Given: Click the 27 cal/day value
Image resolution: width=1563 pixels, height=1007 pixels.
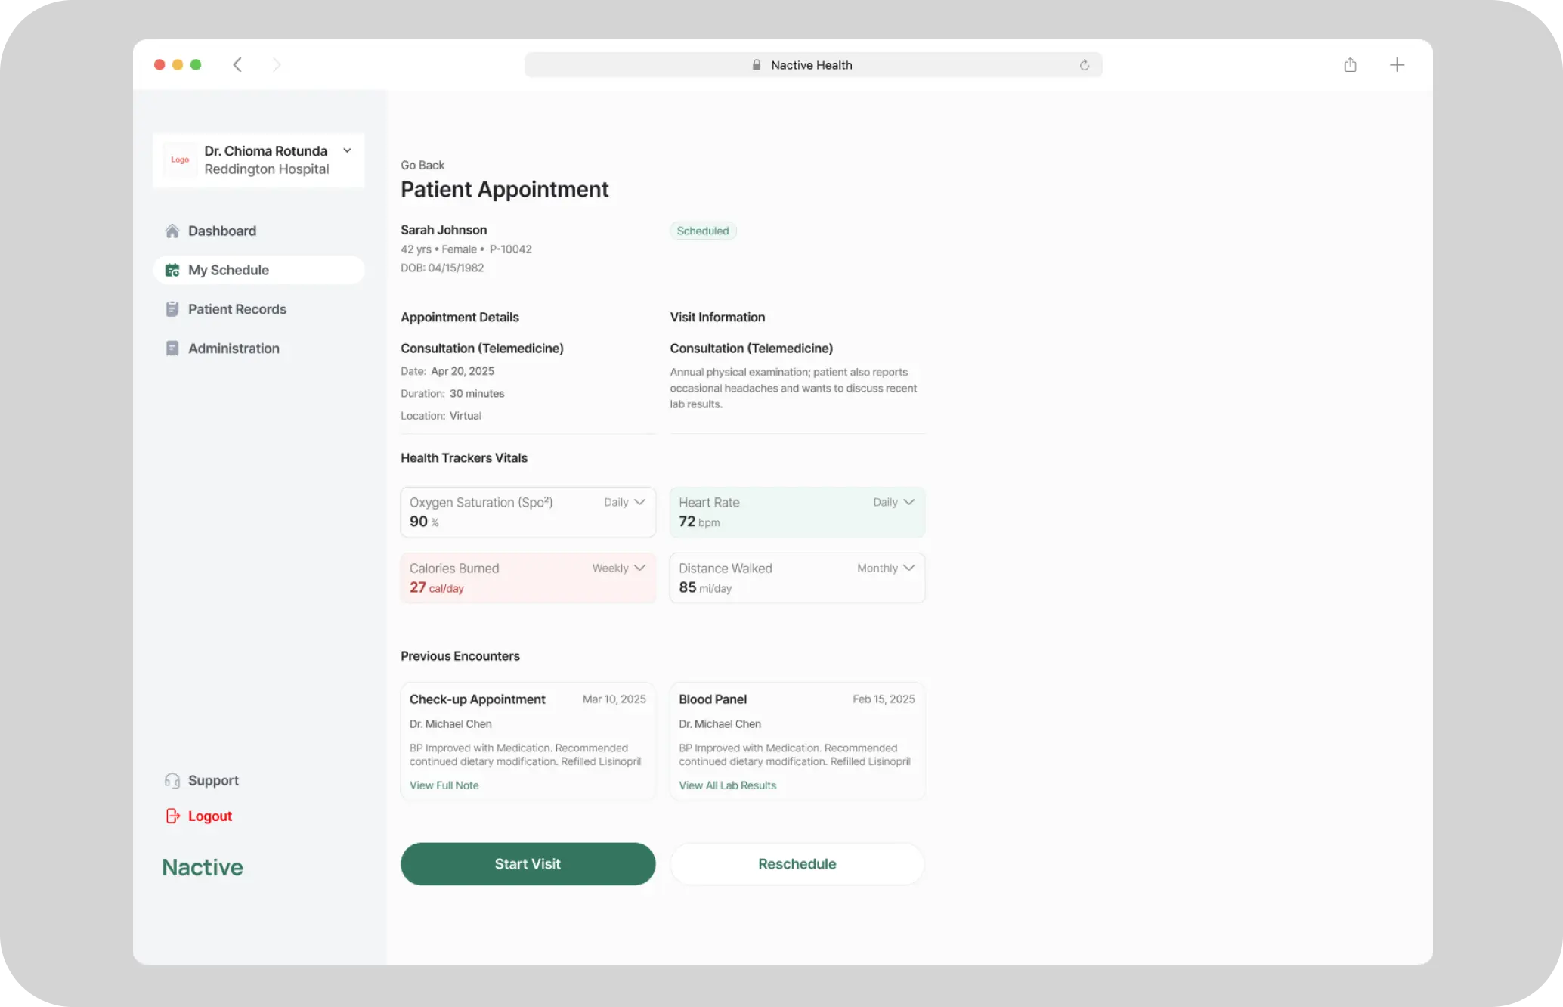Looking at the screenshot, I should tap(437, 587).
